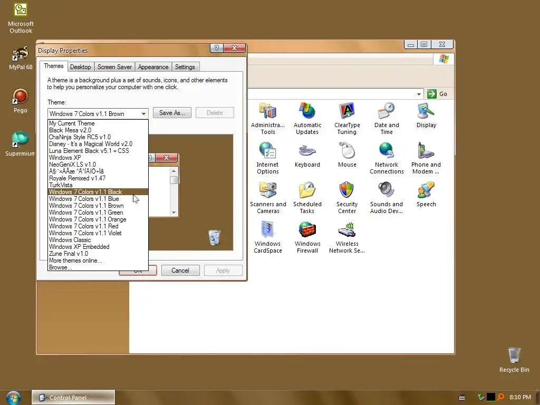
Task: Open Internet Options applet
Action: (267, 158)
